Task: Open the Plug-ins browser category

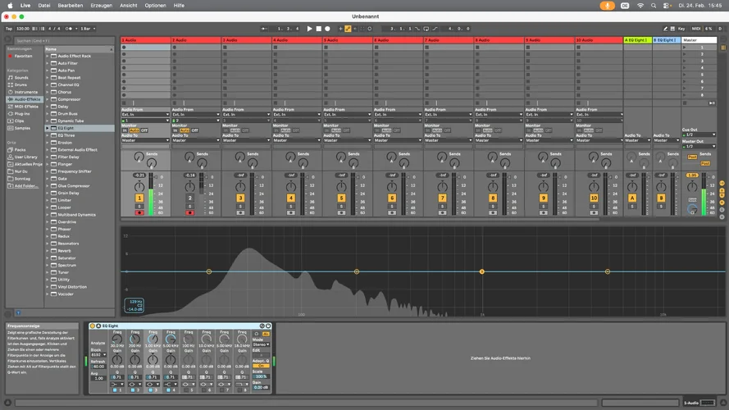Action: pos(22,114)
